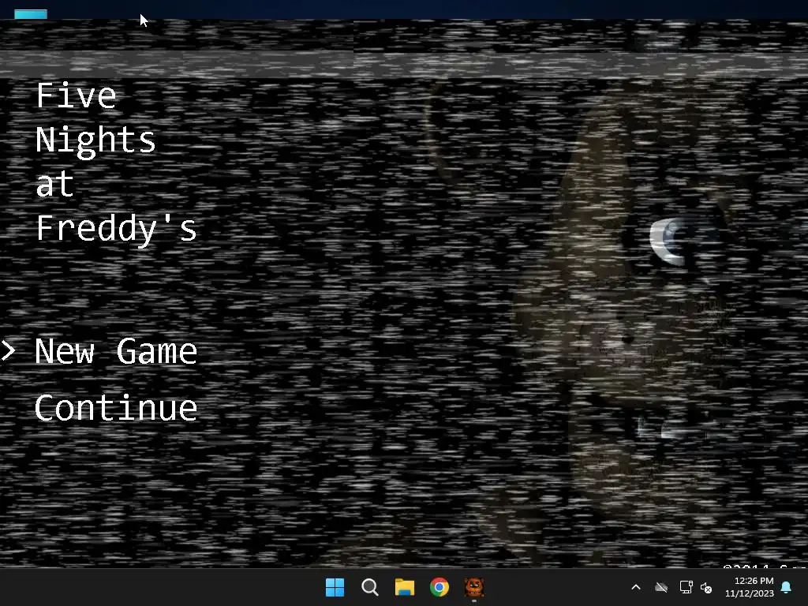Click the Freddy Fazbear game taskbar icon

pyautogui.click(x=474, y=587)
